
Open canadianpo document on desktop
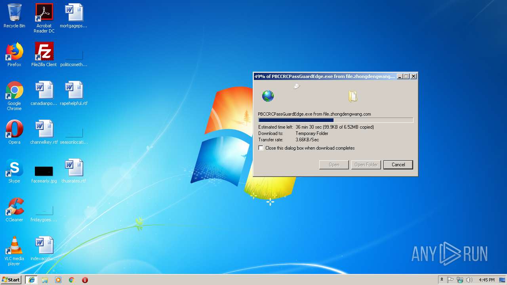pos(44,93)
